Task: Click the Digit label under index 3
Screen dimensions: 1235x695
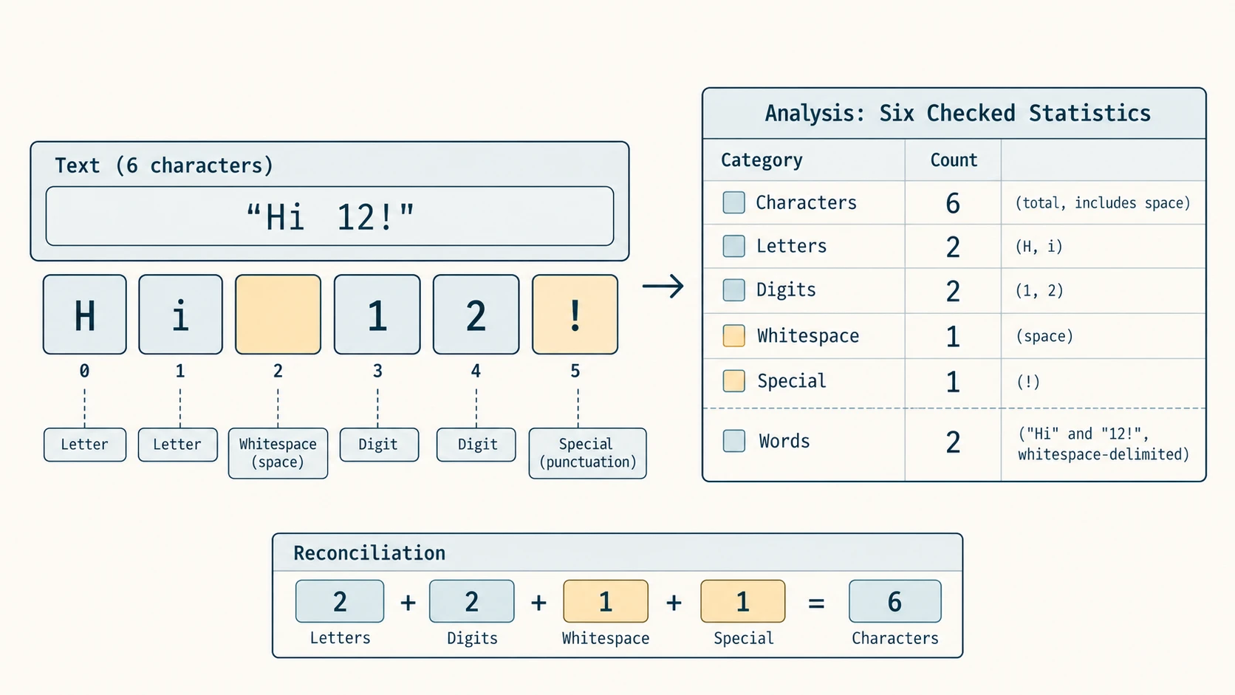Action: (378, 445)
